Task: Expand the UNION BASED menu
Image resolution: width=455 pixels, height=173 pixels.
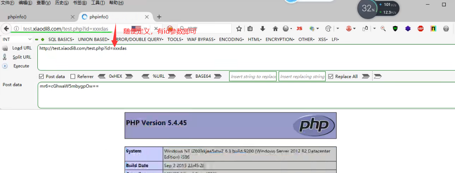Action: tap(94, 39)
